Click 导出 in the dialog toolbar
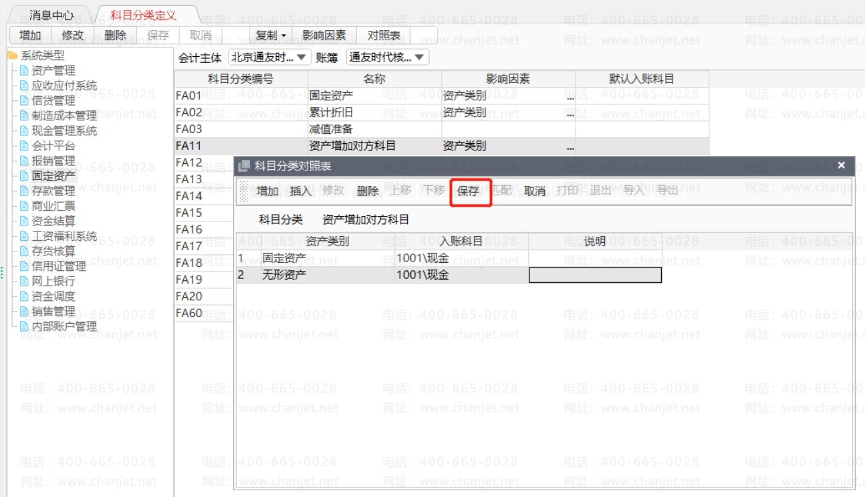The height and width of the screenshot is (497, 865). pyautogui.click(x=667, y=191)
